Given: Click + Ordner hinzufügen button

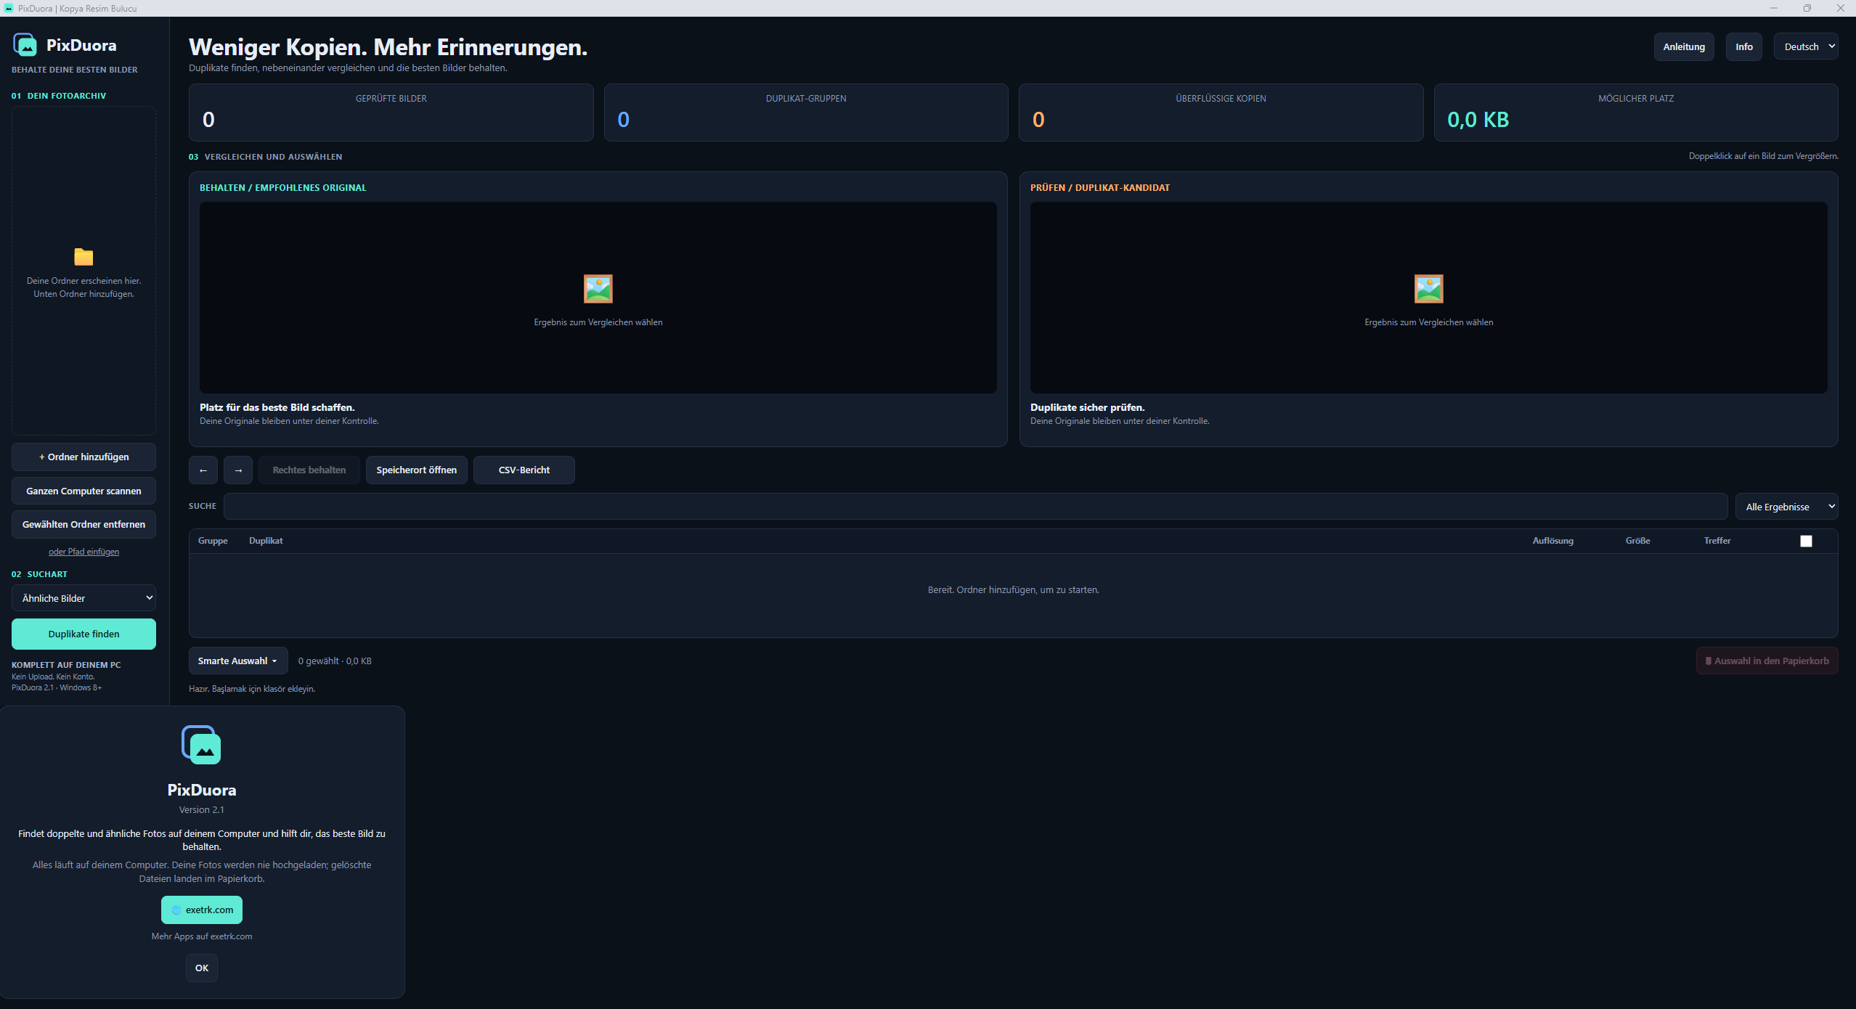Looking at the screenshot, I should 84,457.
